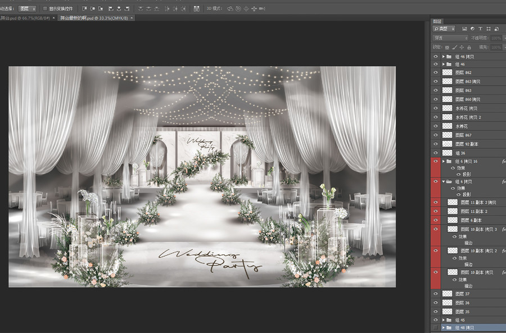Switch to the 舞台.psd document tab
This screenshot has height=333, width=506.
[25, 18]
